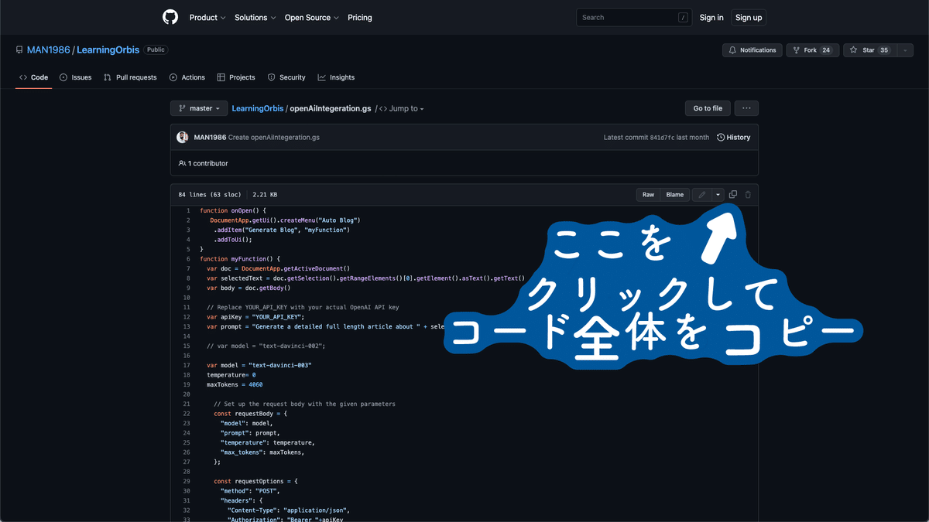This screenshot has width=929, height=522.
Task: Open the Projects tab
Action: click(236, 77)
